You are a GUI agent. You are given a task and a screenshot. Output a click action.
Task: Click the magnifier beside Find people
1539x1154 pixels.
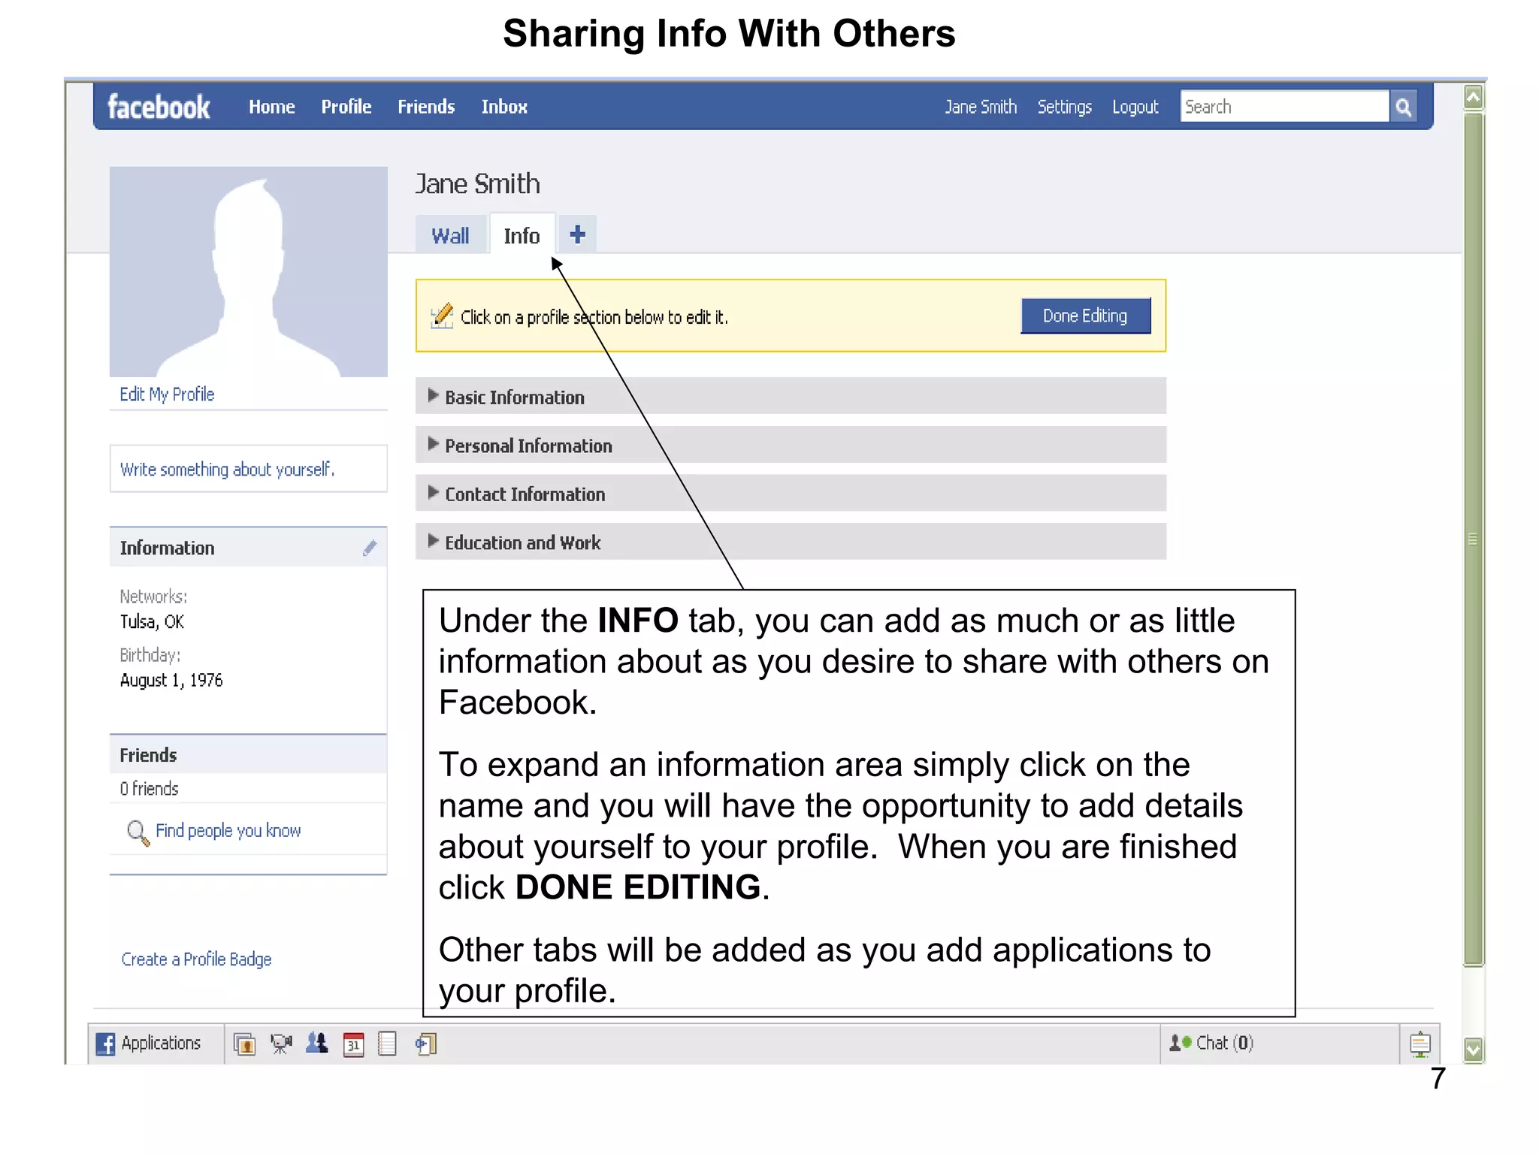coord(138,832)
